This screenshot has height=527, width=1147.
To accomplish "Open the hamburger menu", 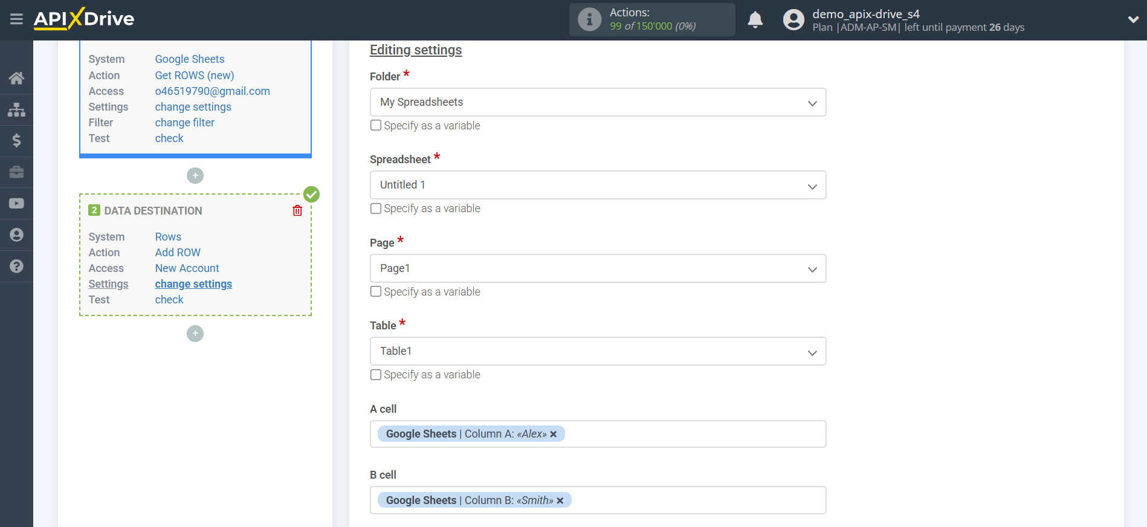I will click(x=16, y=19).
